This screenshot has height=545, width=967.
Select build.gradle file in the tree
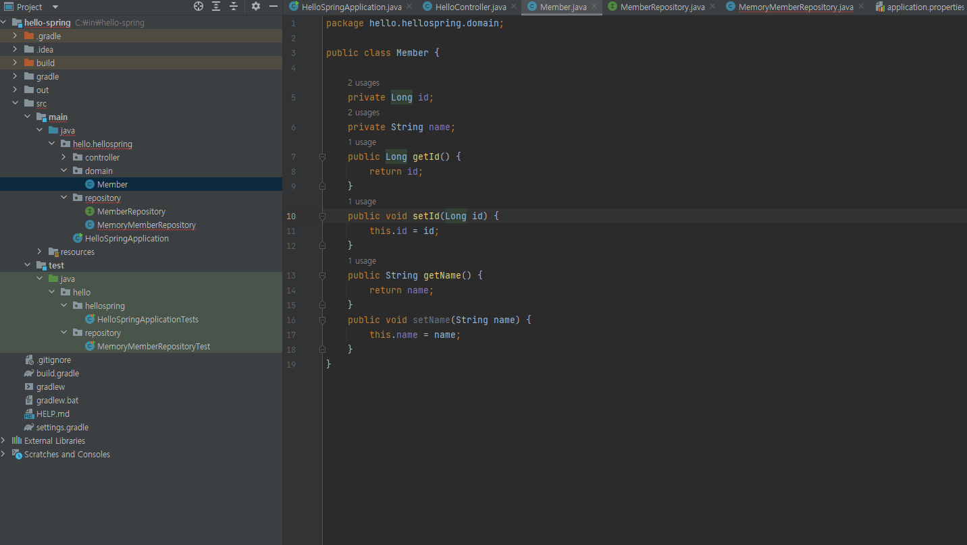point(57,373)
